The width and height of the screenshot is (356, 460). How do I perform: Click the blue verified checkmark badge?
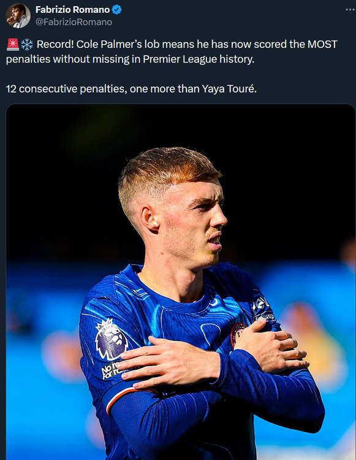[x=116, y=10]
